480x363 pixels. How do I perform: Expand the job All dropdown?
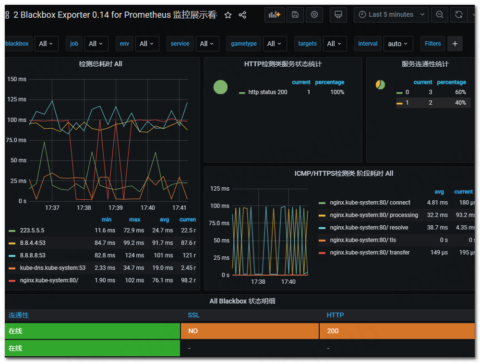96,44
